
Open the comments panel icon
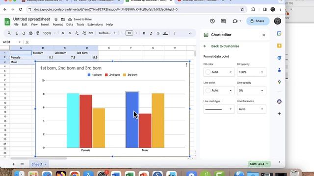(223, 21)
